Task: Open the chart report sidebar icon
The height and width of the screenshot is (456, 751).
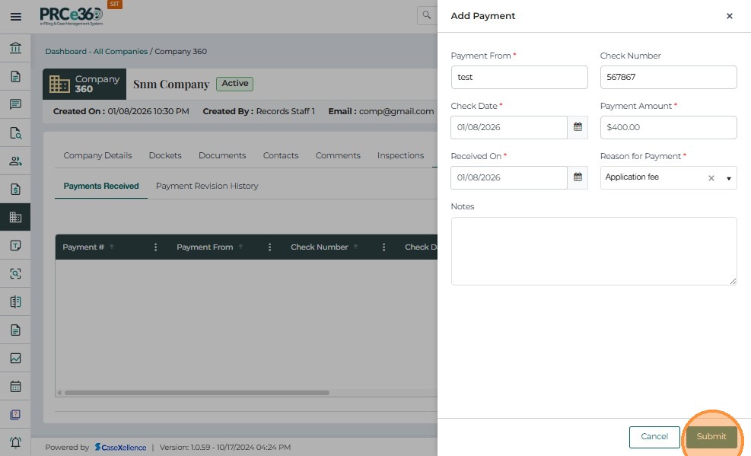Action: [15, 358]
